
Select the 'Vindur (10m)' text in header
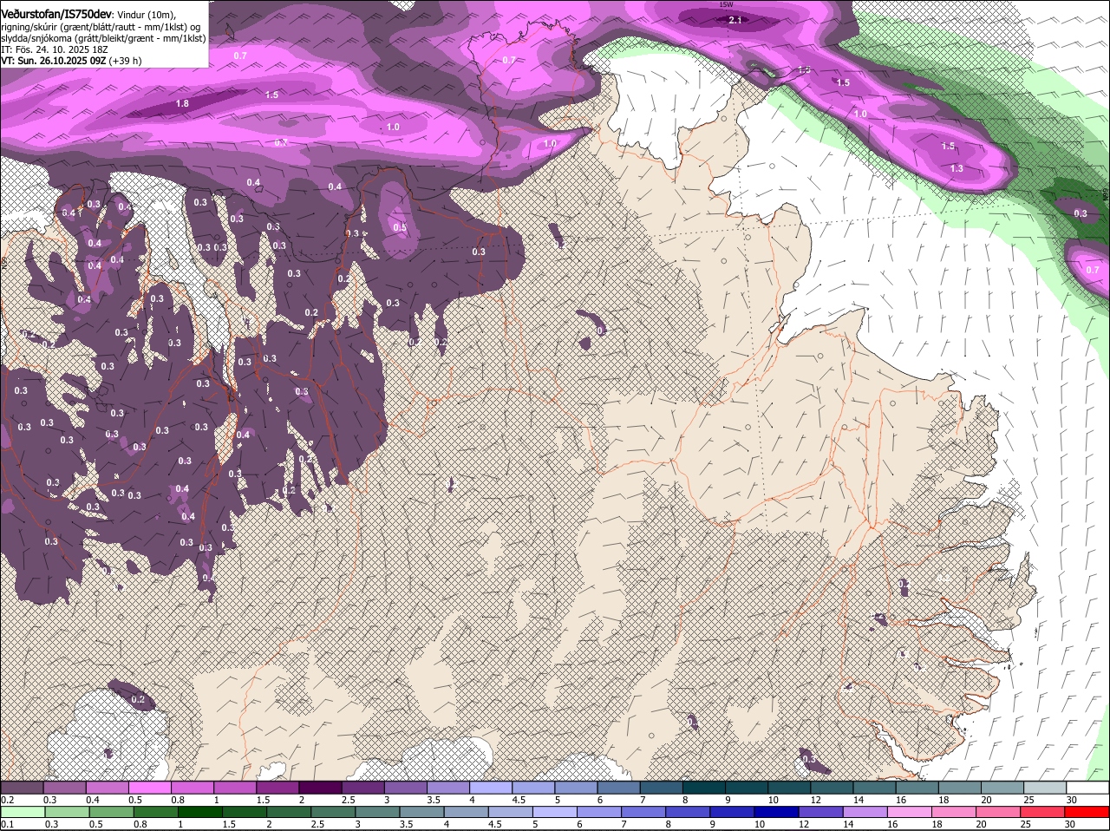click(x=147, y=15)
